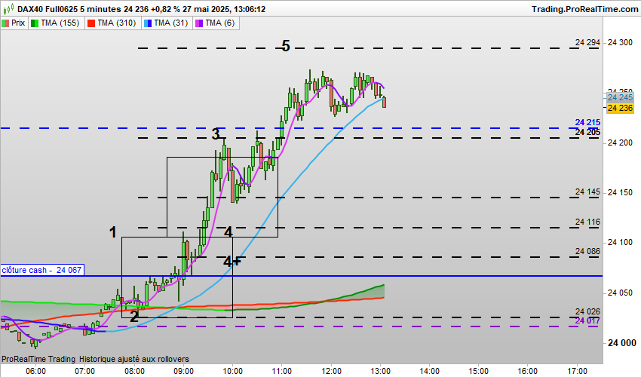The image size is (641, 377).
Task: Click the 08:00 time axis label
Action: point(134,371)
